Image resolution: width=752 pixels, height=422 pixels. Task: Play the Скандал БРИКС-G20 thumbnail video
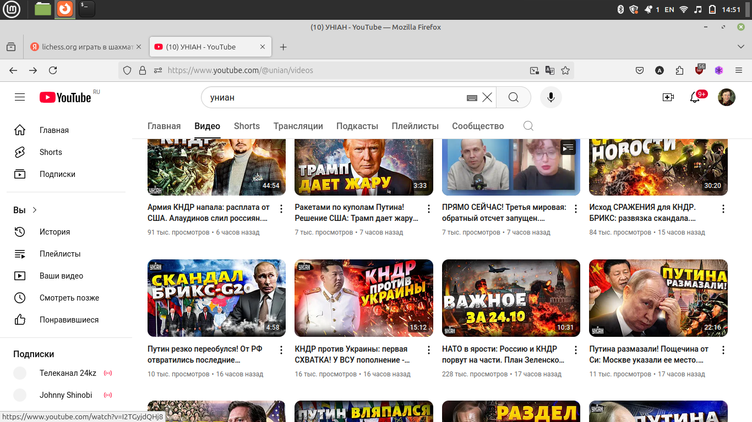click(x=216, y=298)
